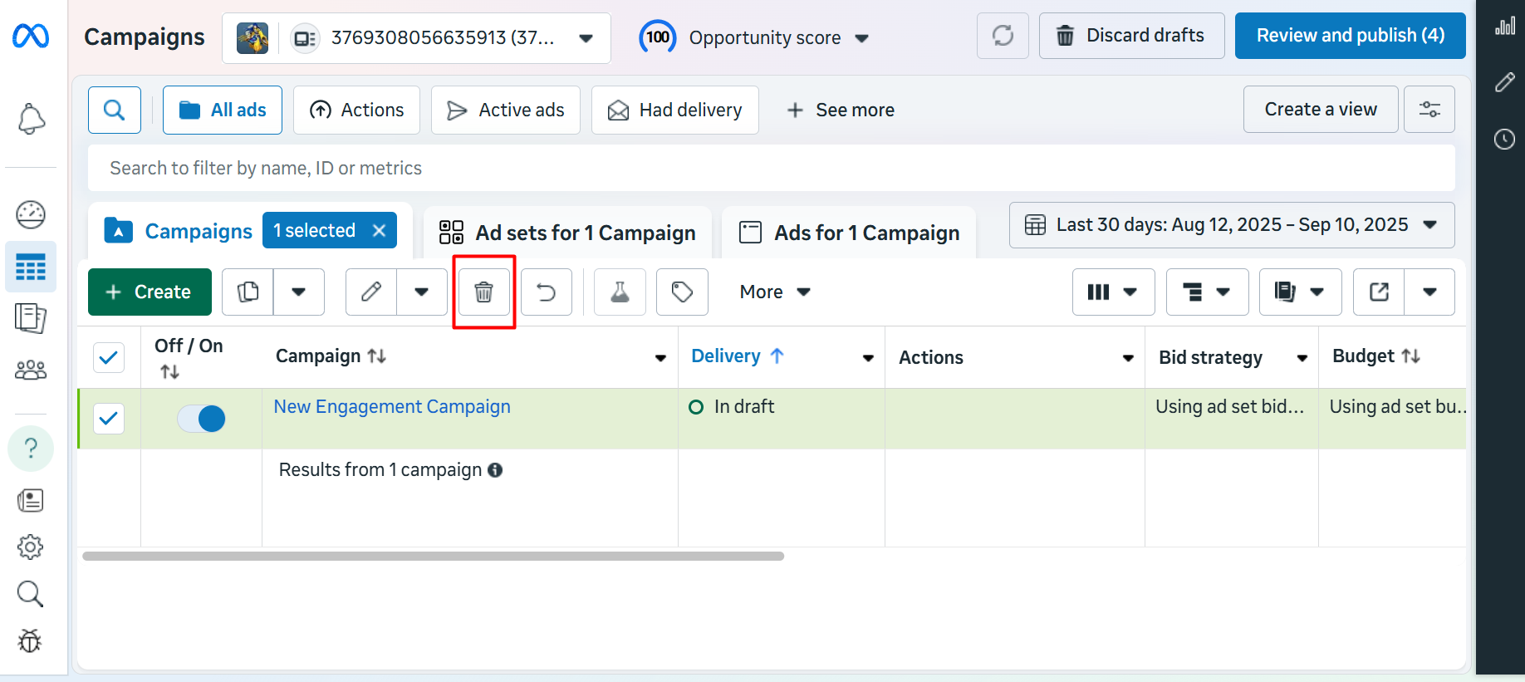The height and width of the screenshot is (682, 1525).
Task: Open the New Engagement Campaign link
Action: [392, 407]
